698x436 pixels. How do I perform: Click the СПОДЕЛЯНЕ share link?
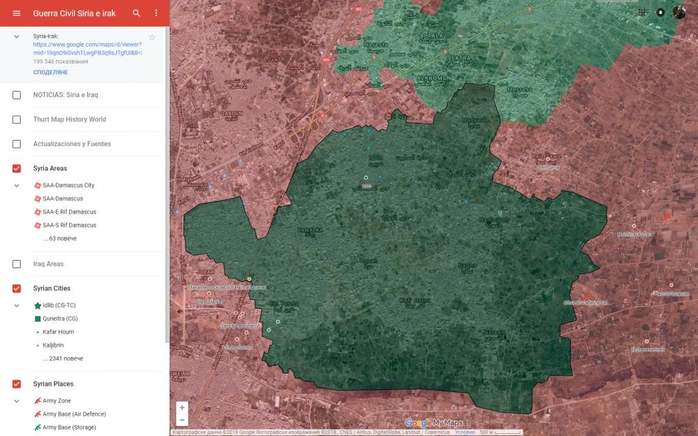click(50, 73)
